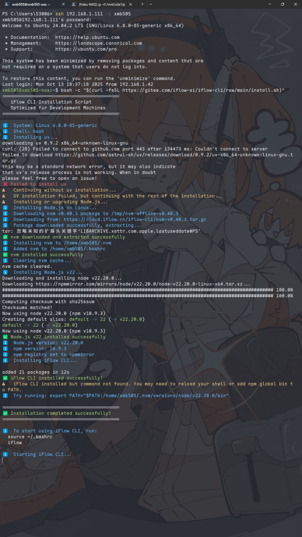Screen dimensions: 302x537
Task: Switch to the [Haku-NAS] cp -rf tab
Action: coord(102,4)
